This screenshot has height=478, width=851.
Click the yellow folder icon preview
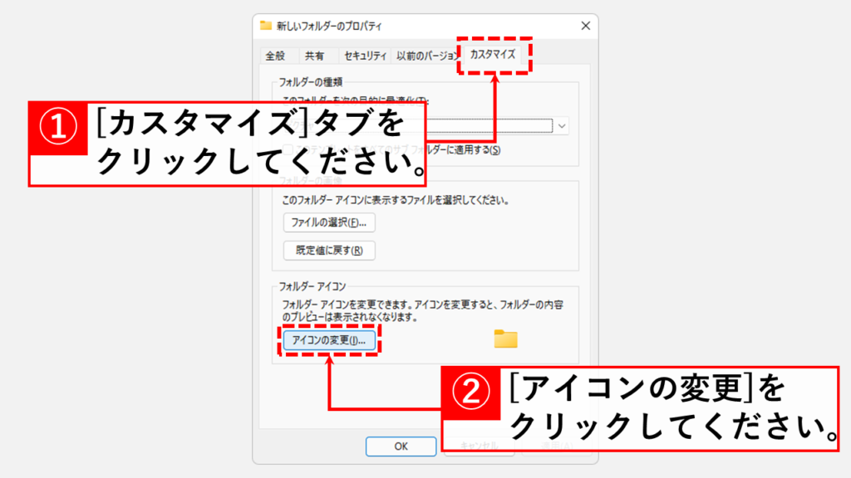(506, 339)
